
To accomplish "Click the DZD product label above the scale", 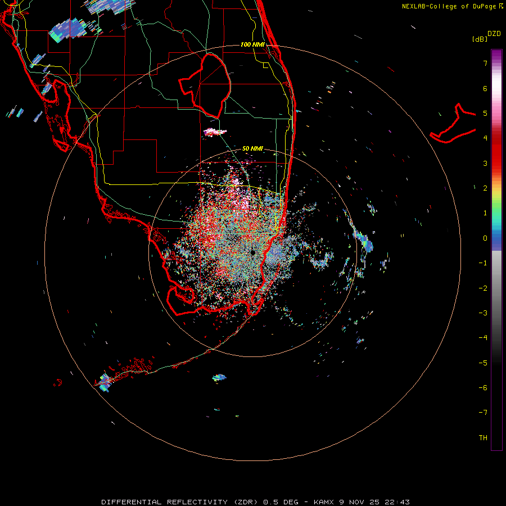I will tap(494, 34).
